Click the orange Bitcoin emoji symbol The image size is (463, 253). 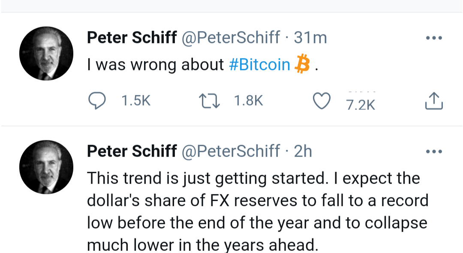pos(302,63)
